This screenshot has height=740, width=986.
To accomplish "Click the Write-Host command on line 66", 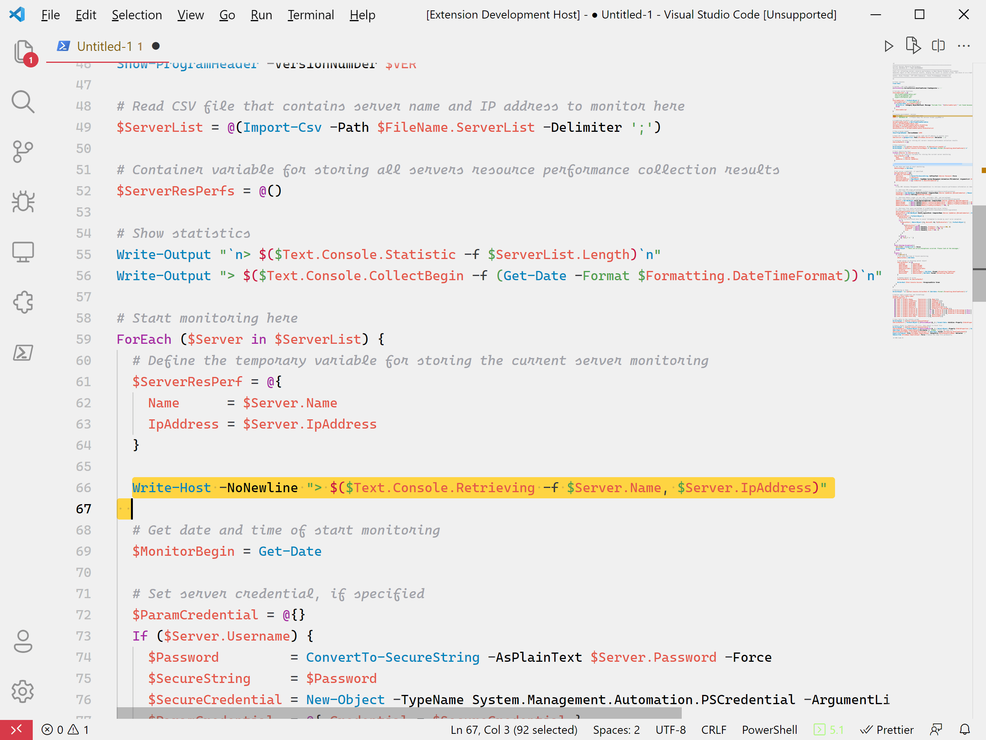I will 172,488.
